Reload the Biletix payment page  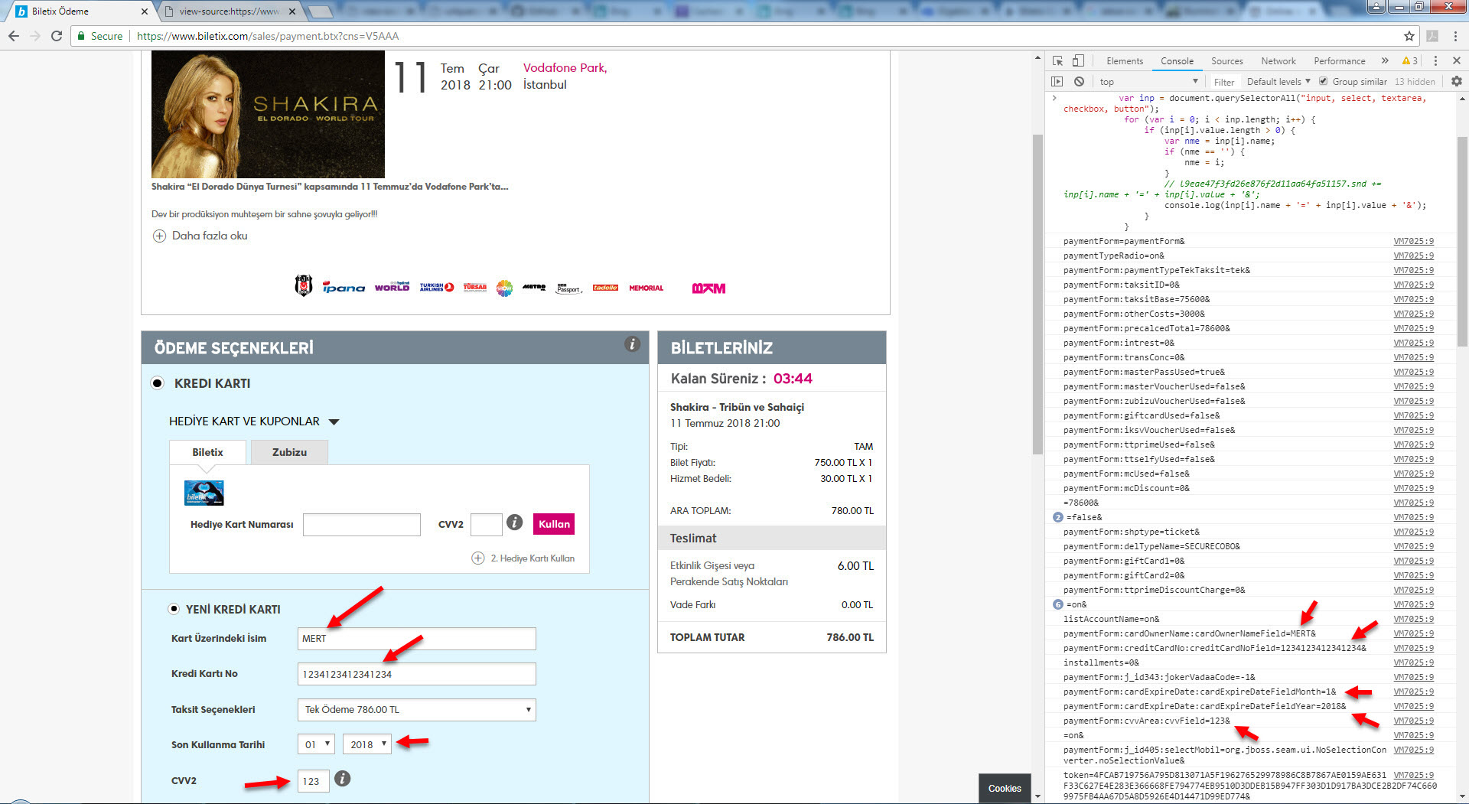click(57, 36)
